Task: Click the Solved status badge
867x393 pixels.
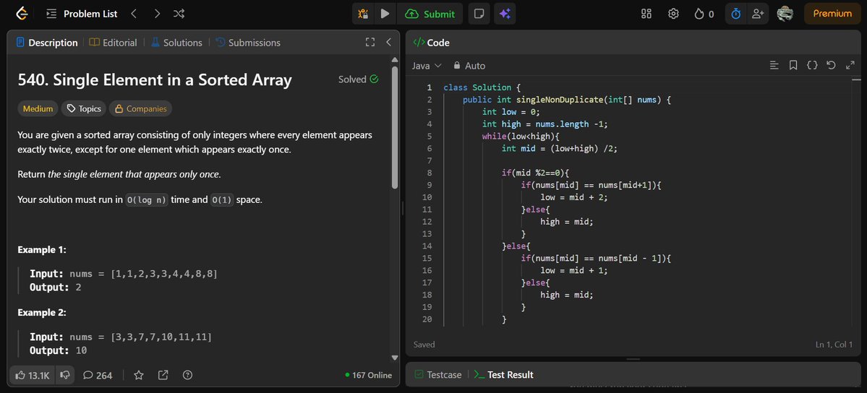Action: (x=359, y=79)
